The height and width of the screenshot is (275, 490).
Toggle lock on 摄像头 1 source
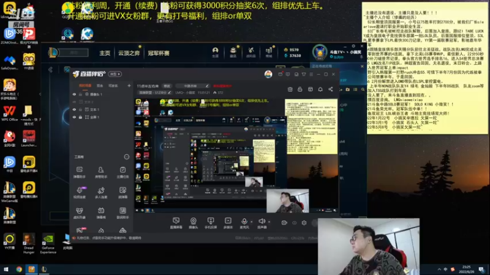pyautogui.click(x=81, y=94)
